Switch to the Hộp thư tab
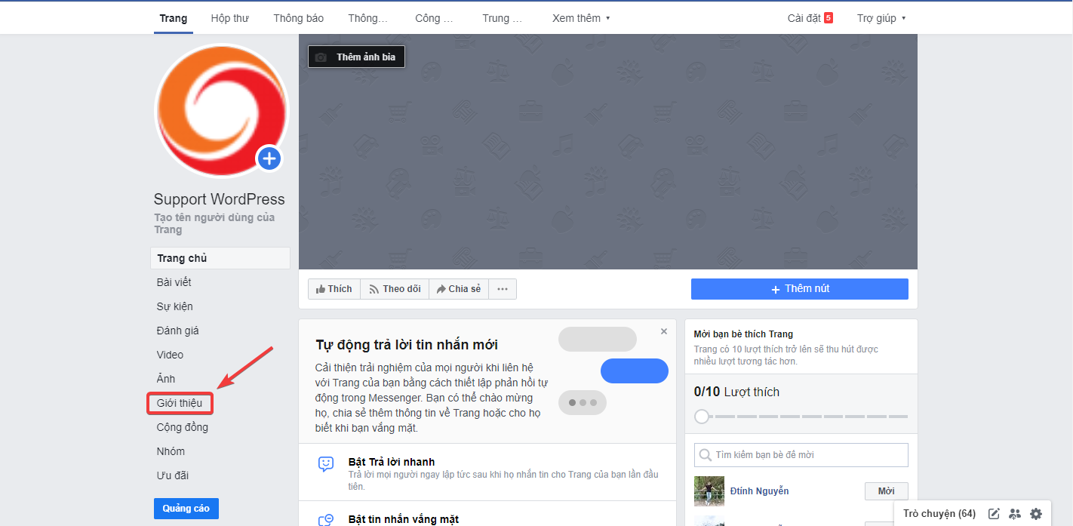 pyautogui.click(x=230, y=18)
